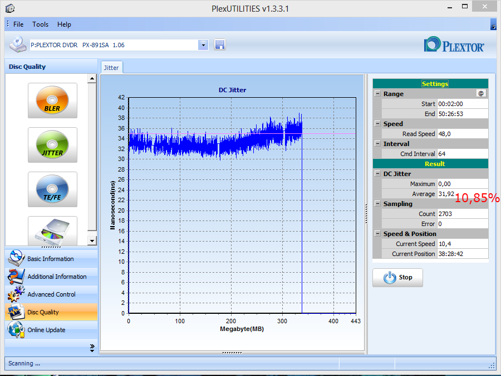Click the Current Position value 38:28:42

(x=463, y=254)
